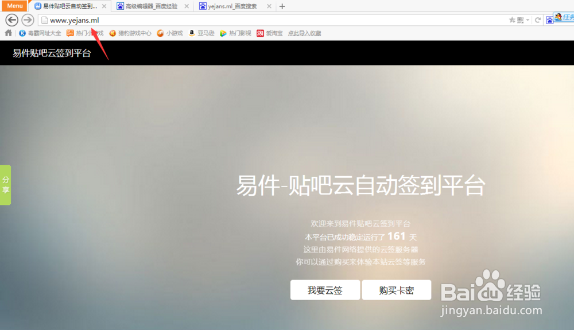This screenshot has height=330, width=574.
Task: Open the 亚马逊 bookmark
Action: [201, 33]
